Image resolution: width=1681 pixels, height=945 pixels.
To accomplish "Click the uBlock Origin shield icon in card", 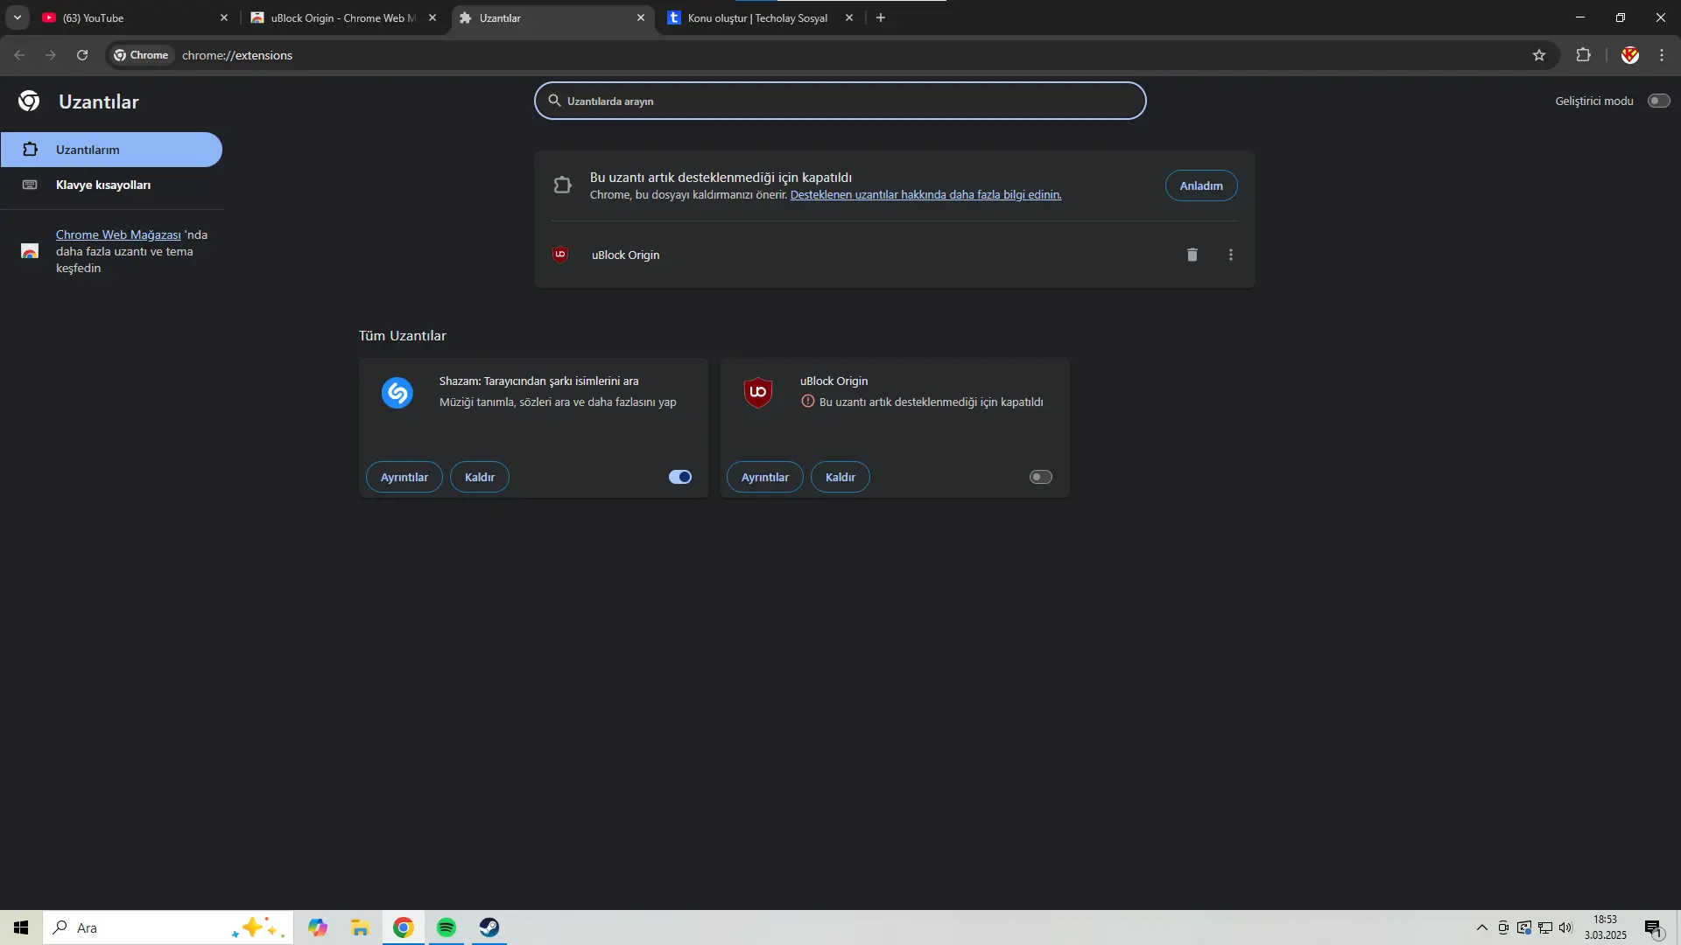I will coord(758,393).
